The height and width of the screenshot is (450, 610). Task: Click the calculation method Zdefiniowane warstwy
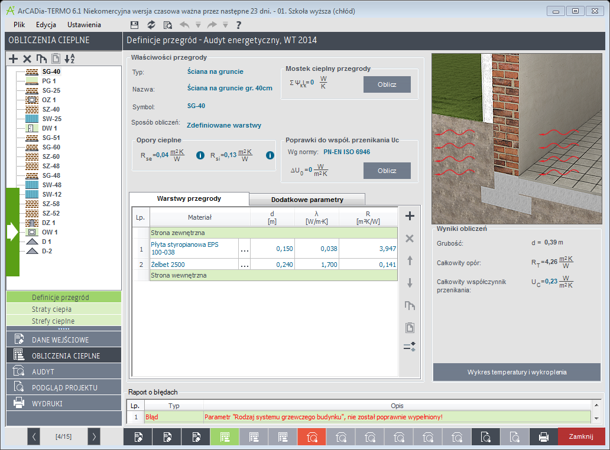click(x=223, y=125)
